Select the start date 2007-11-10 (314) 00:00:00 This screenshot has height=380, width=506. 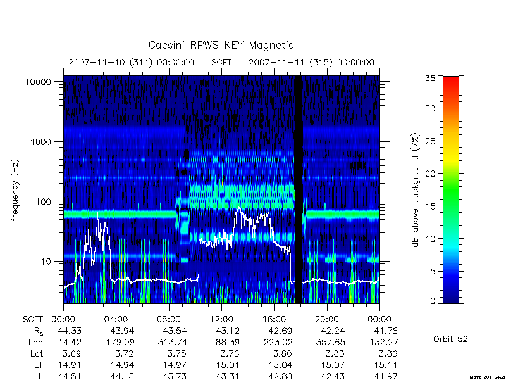[132, 62]
